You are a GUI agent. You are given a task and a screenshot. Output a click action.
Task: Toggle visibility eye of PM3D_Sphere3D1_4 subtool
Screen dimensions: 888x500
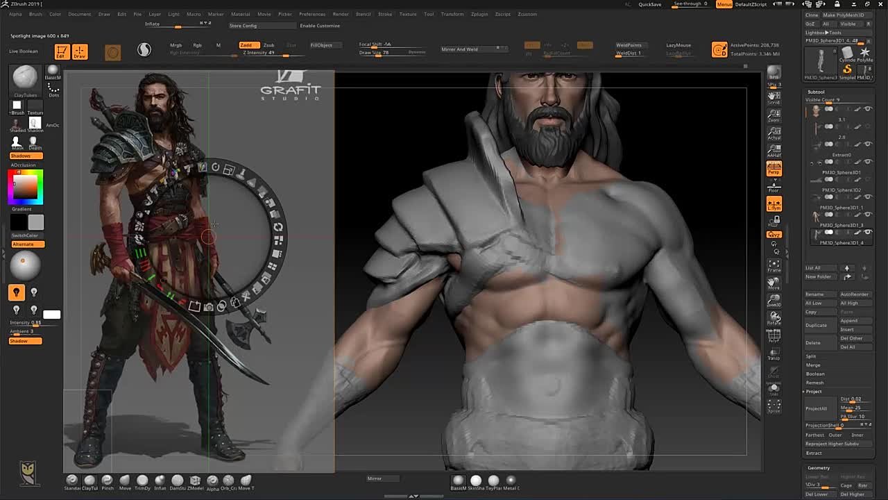[x=868, y=233]
